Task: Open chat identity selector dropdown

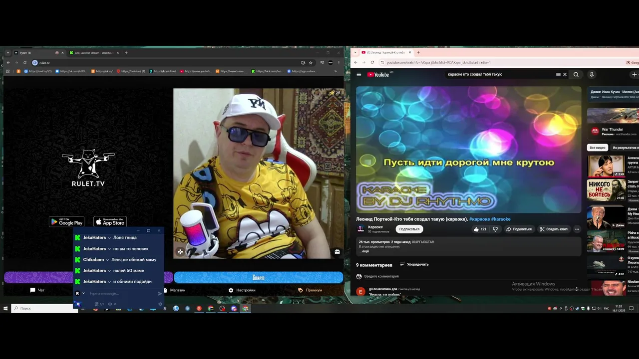Action: [x=80, y=294]
